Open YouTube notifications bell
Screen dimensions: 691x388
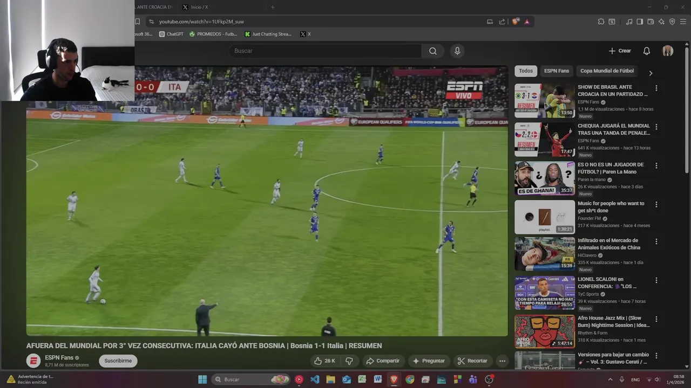click(646, 51)
